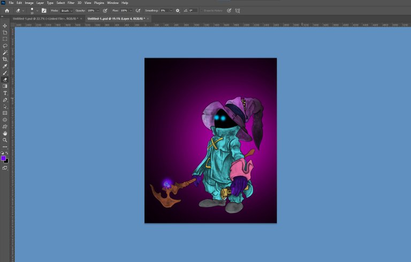The width and height of the screenshot is (411, 262).
Task: Toggle pressure for size
Action: (229, 11)
